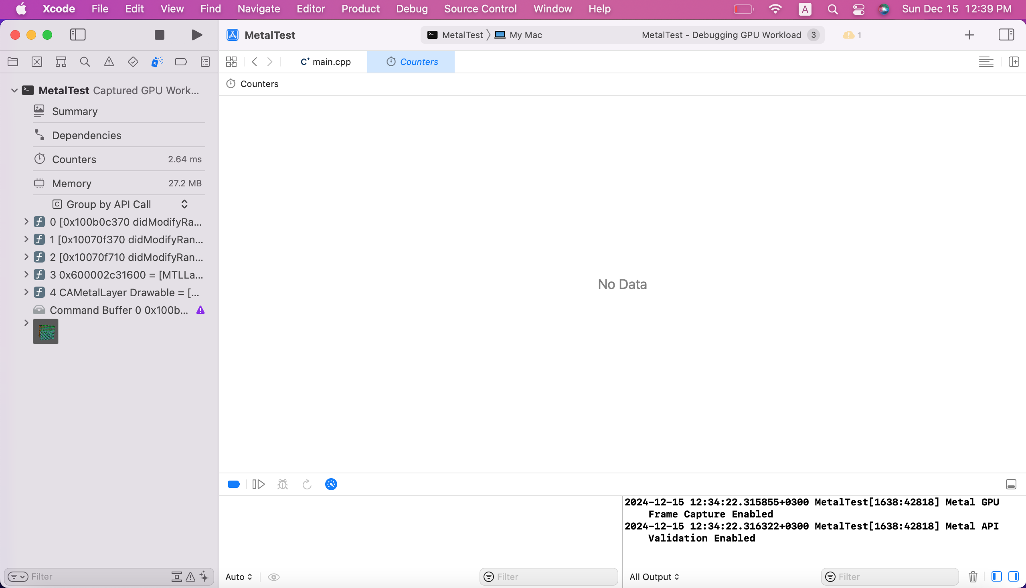Image resolution: width=1026 pixels, height=588 pixels.
Task: Expand item 0 [0x100b0c370 didModifyRange
Action: pos(26,222)
